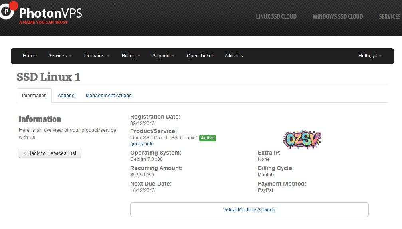Switch to the Addons tab

[66, 96]
